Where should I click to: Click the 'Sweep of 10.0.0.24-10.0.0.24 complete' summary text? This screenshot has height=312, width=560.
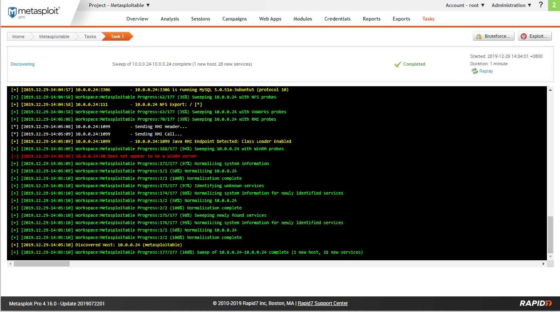click(x=182, y=64)
